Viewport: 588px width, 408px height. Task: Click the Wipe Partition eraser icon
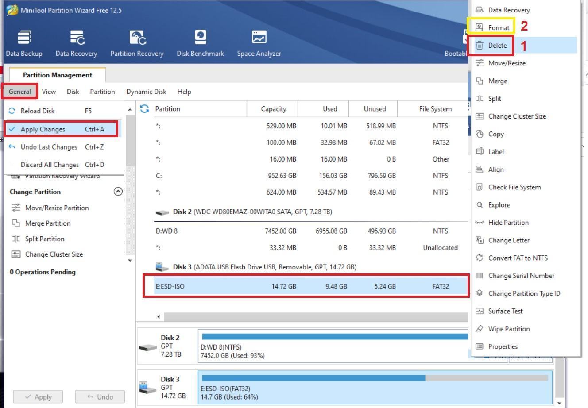(x=480, y=328)
